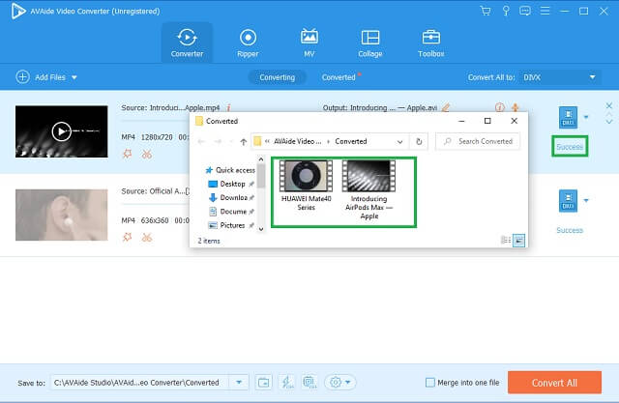This screenshot has width=619, height=403.
Task: Open the MV tab
Action: point(309,43)
